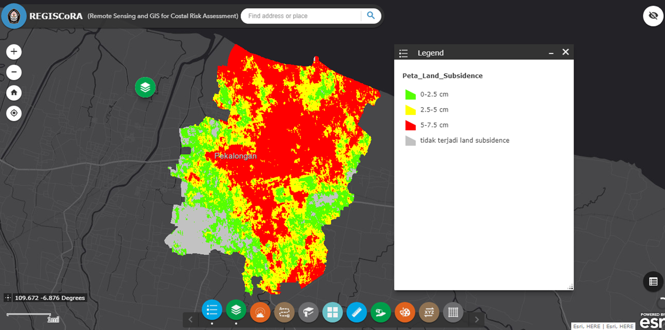This screenshot has width=665, height=330.
Task: Click the green floating layers button on map
Action: pos(145,87)
